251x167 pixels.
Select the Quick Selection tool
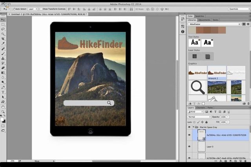(3, 34)
